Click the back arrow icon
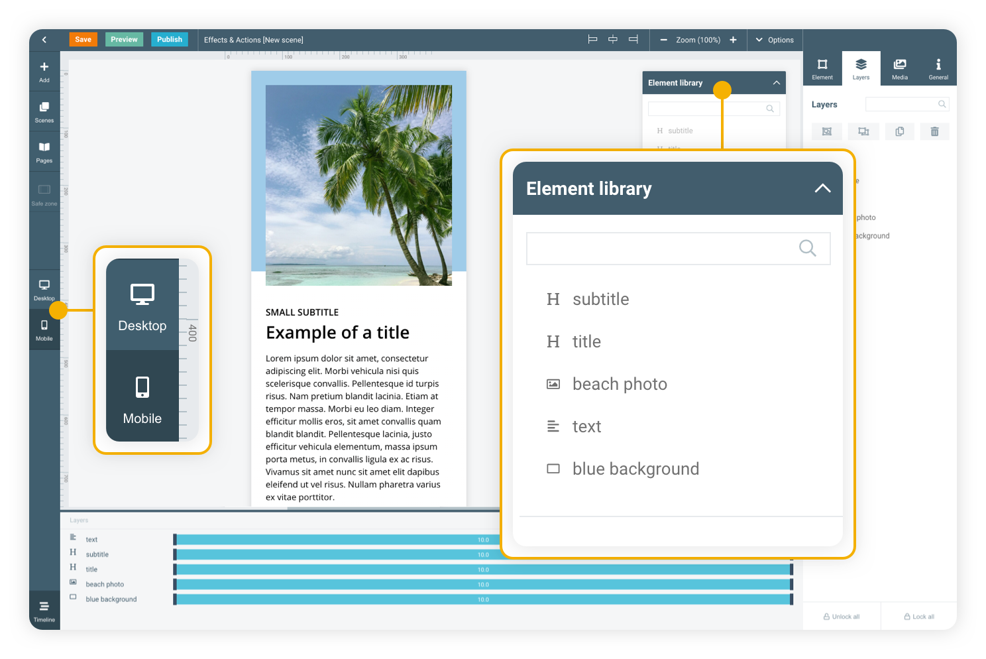 point(44,40)
